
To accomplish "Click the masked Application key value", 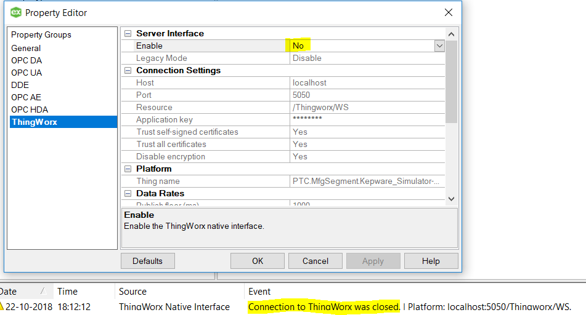I will tap(367, 120).
